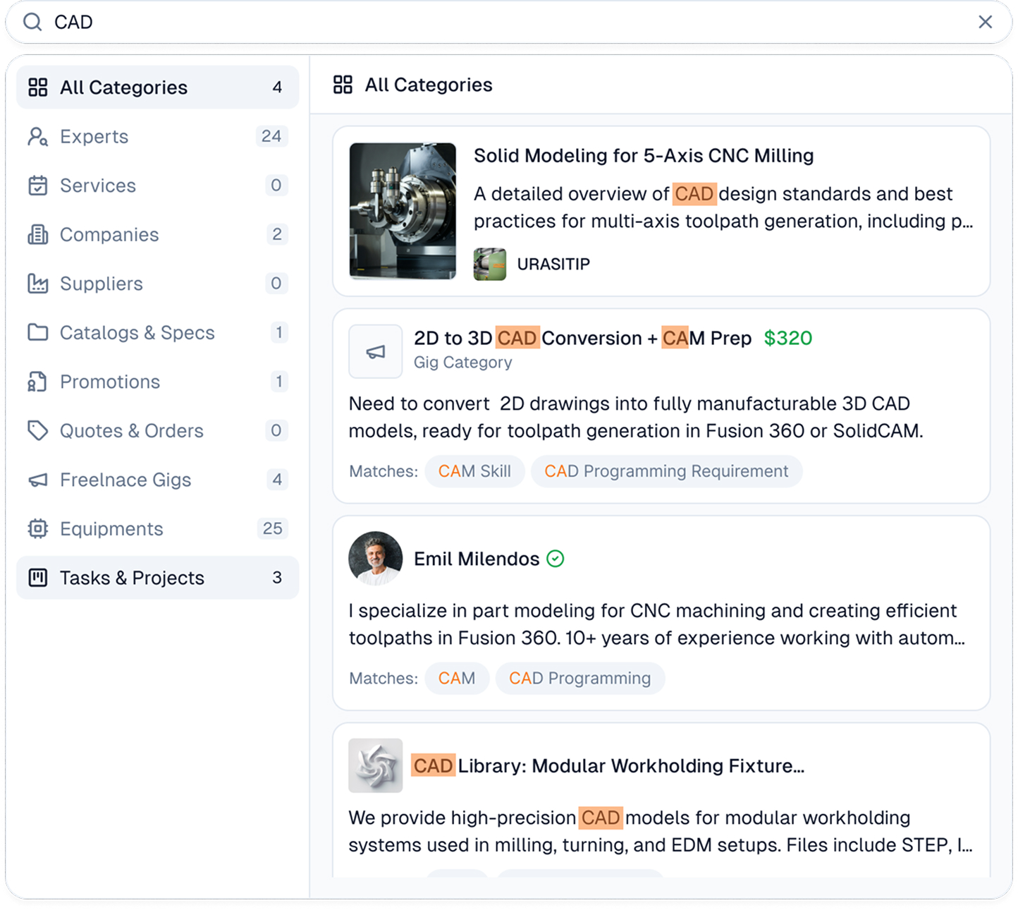Image resolution: width=1018 pixels, height=910 pixels.
Task: Open the Promotions category
Action: 158,382
